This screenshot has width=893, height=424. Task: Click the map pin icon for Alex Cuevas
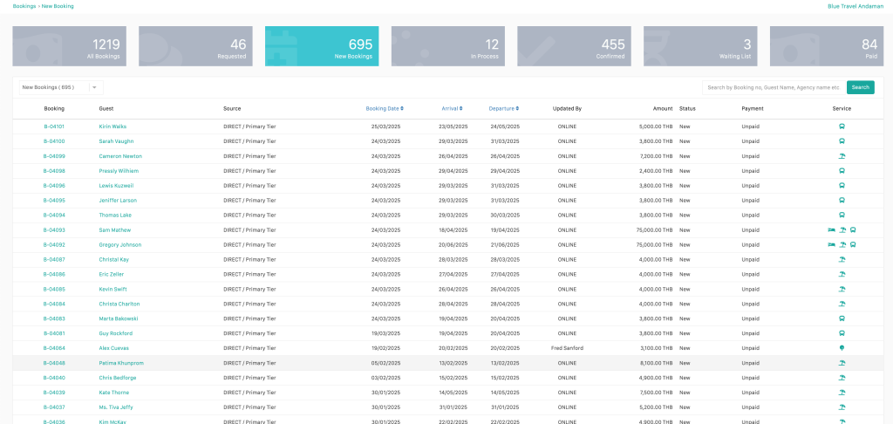(x=842, y=348)
